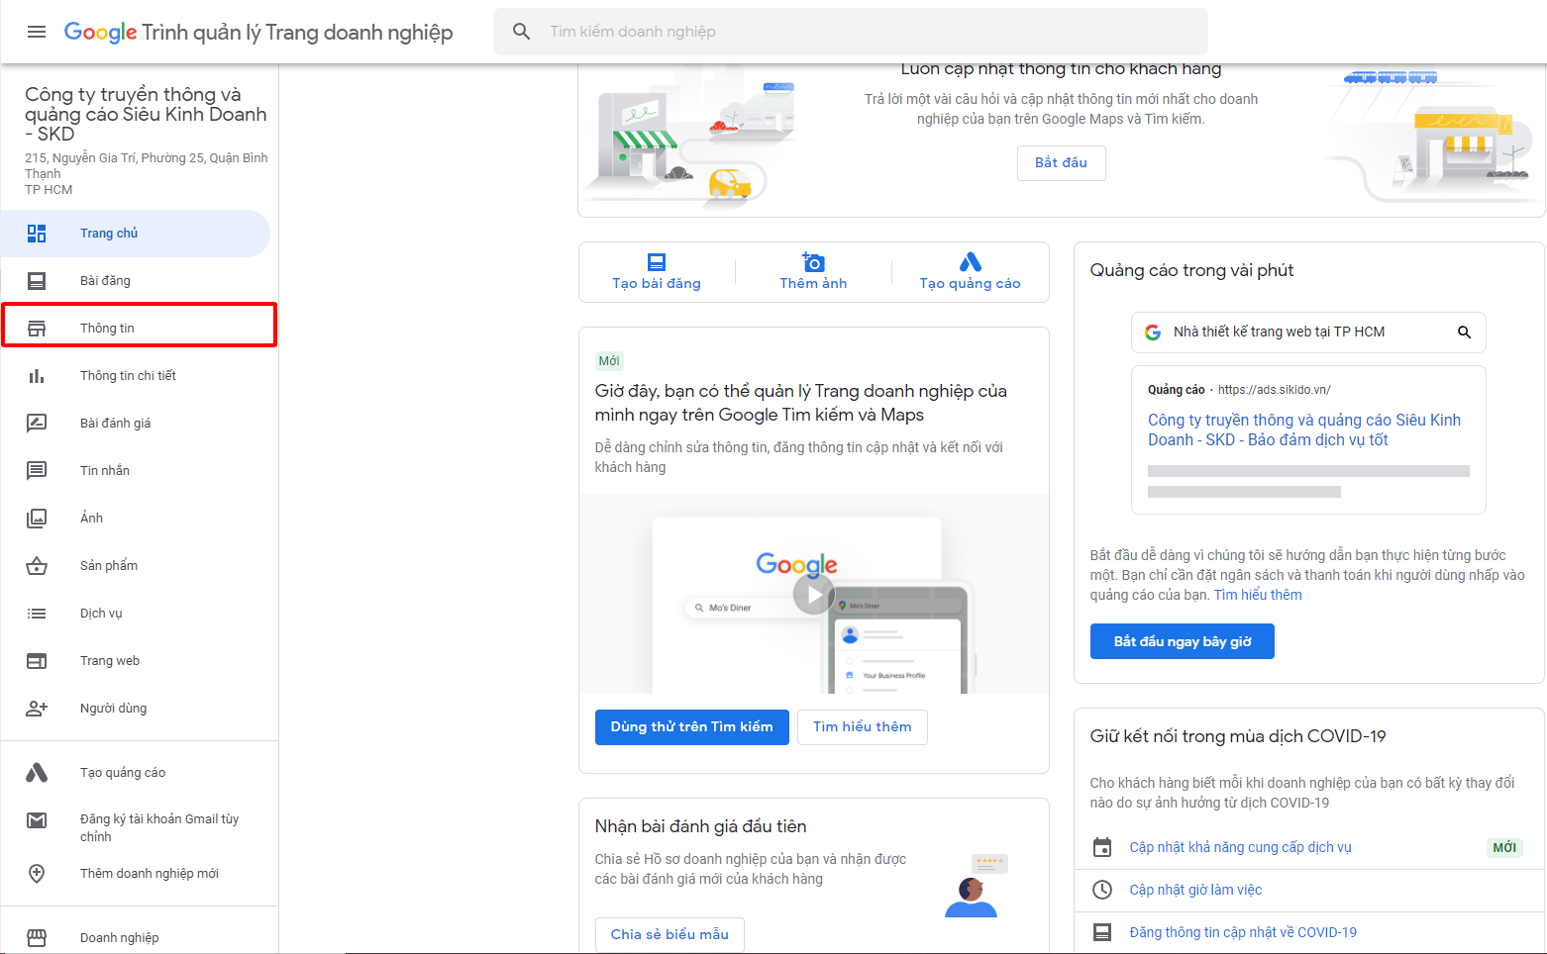
Task: Click the Google Ads icon beside Tạo quảng cáo in sidebar
Action: click(x=37, y=773)
